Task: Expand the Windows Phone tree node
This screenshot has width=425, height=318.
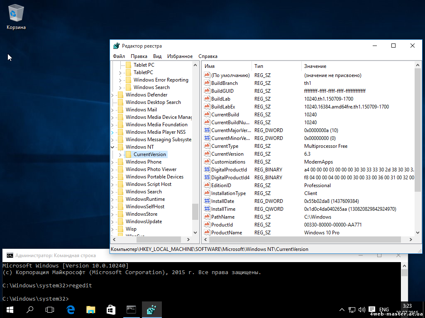Action: (x=112, y=162)
